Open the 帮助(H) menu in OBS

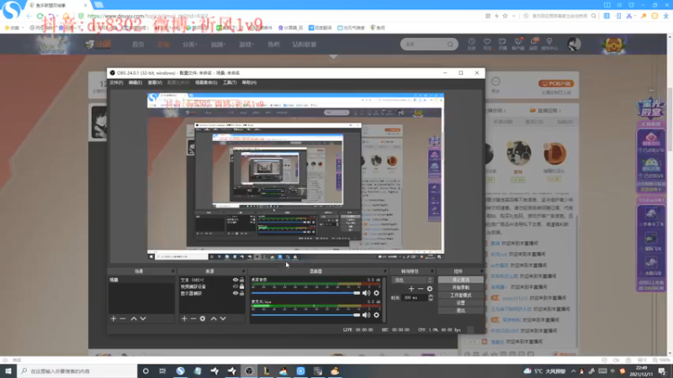click(x=249, y=82)
